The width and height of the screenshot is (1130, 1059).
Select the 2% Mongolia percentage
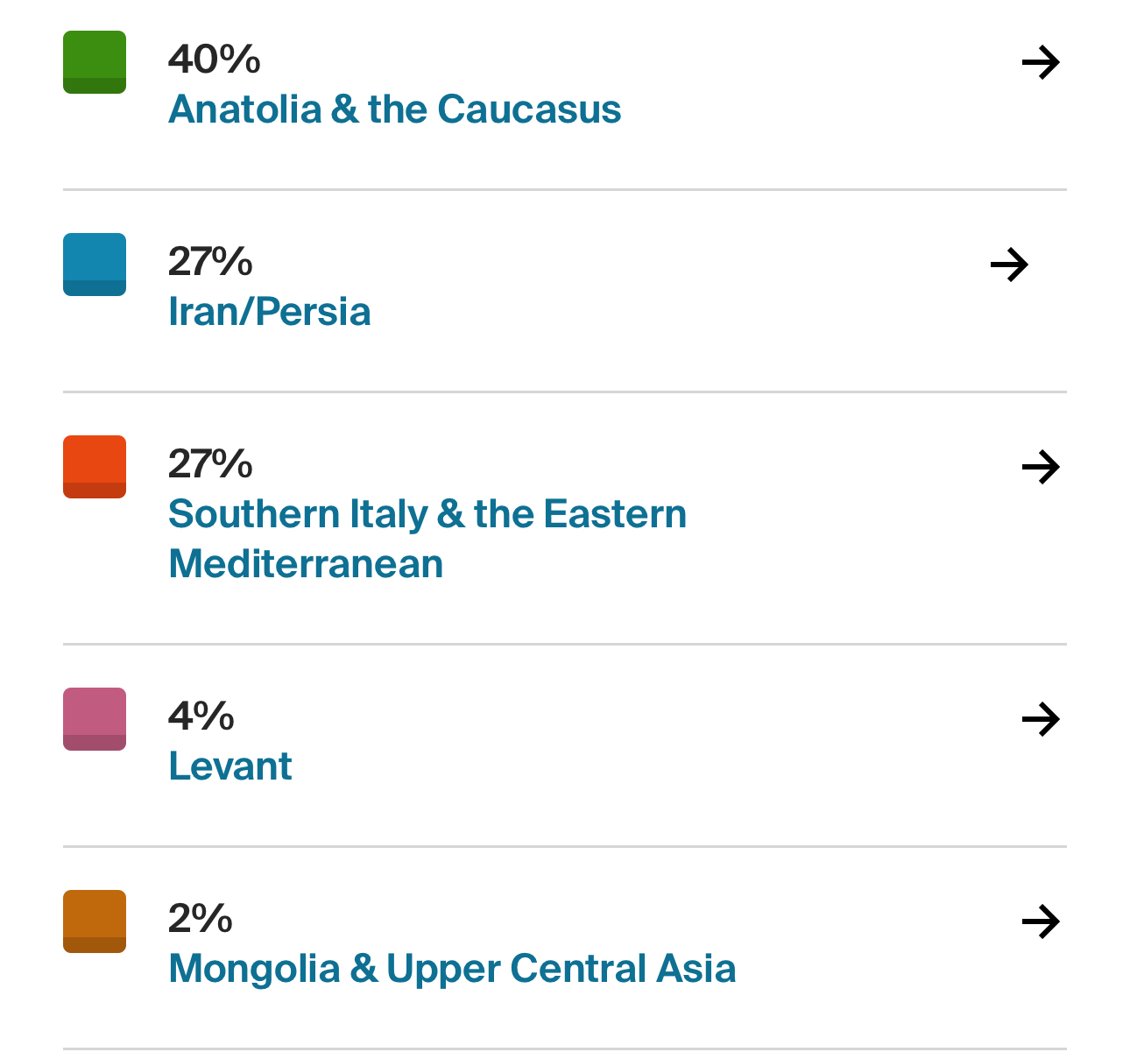tap(201, 919)
